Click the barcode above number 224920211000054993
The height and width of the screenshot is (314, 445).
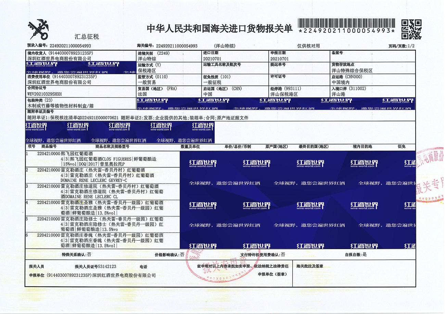346,23
